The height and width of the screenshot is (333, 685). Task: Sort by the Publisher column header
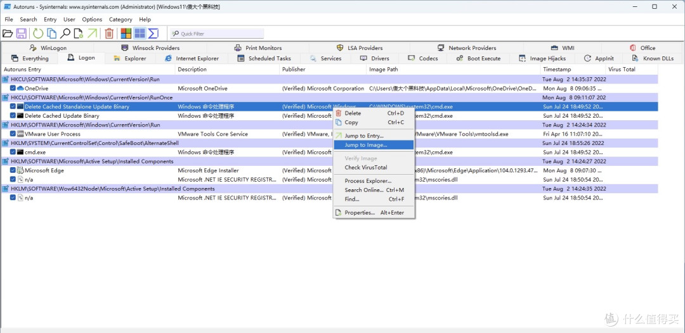(x=323, y=69)
